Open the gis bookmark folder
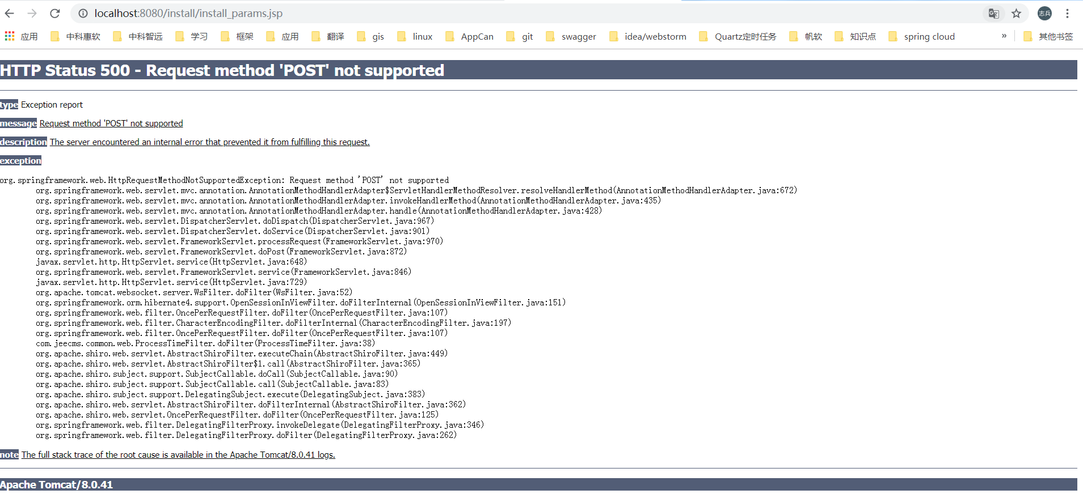Screen dimensions: 1083x494 tap(370, 36)
